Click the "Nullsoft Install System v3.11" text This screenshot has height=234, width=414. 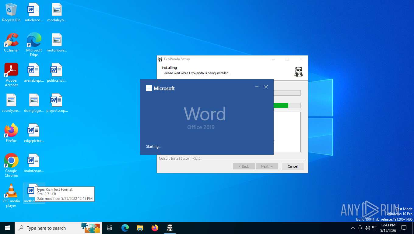coord(180,158)
